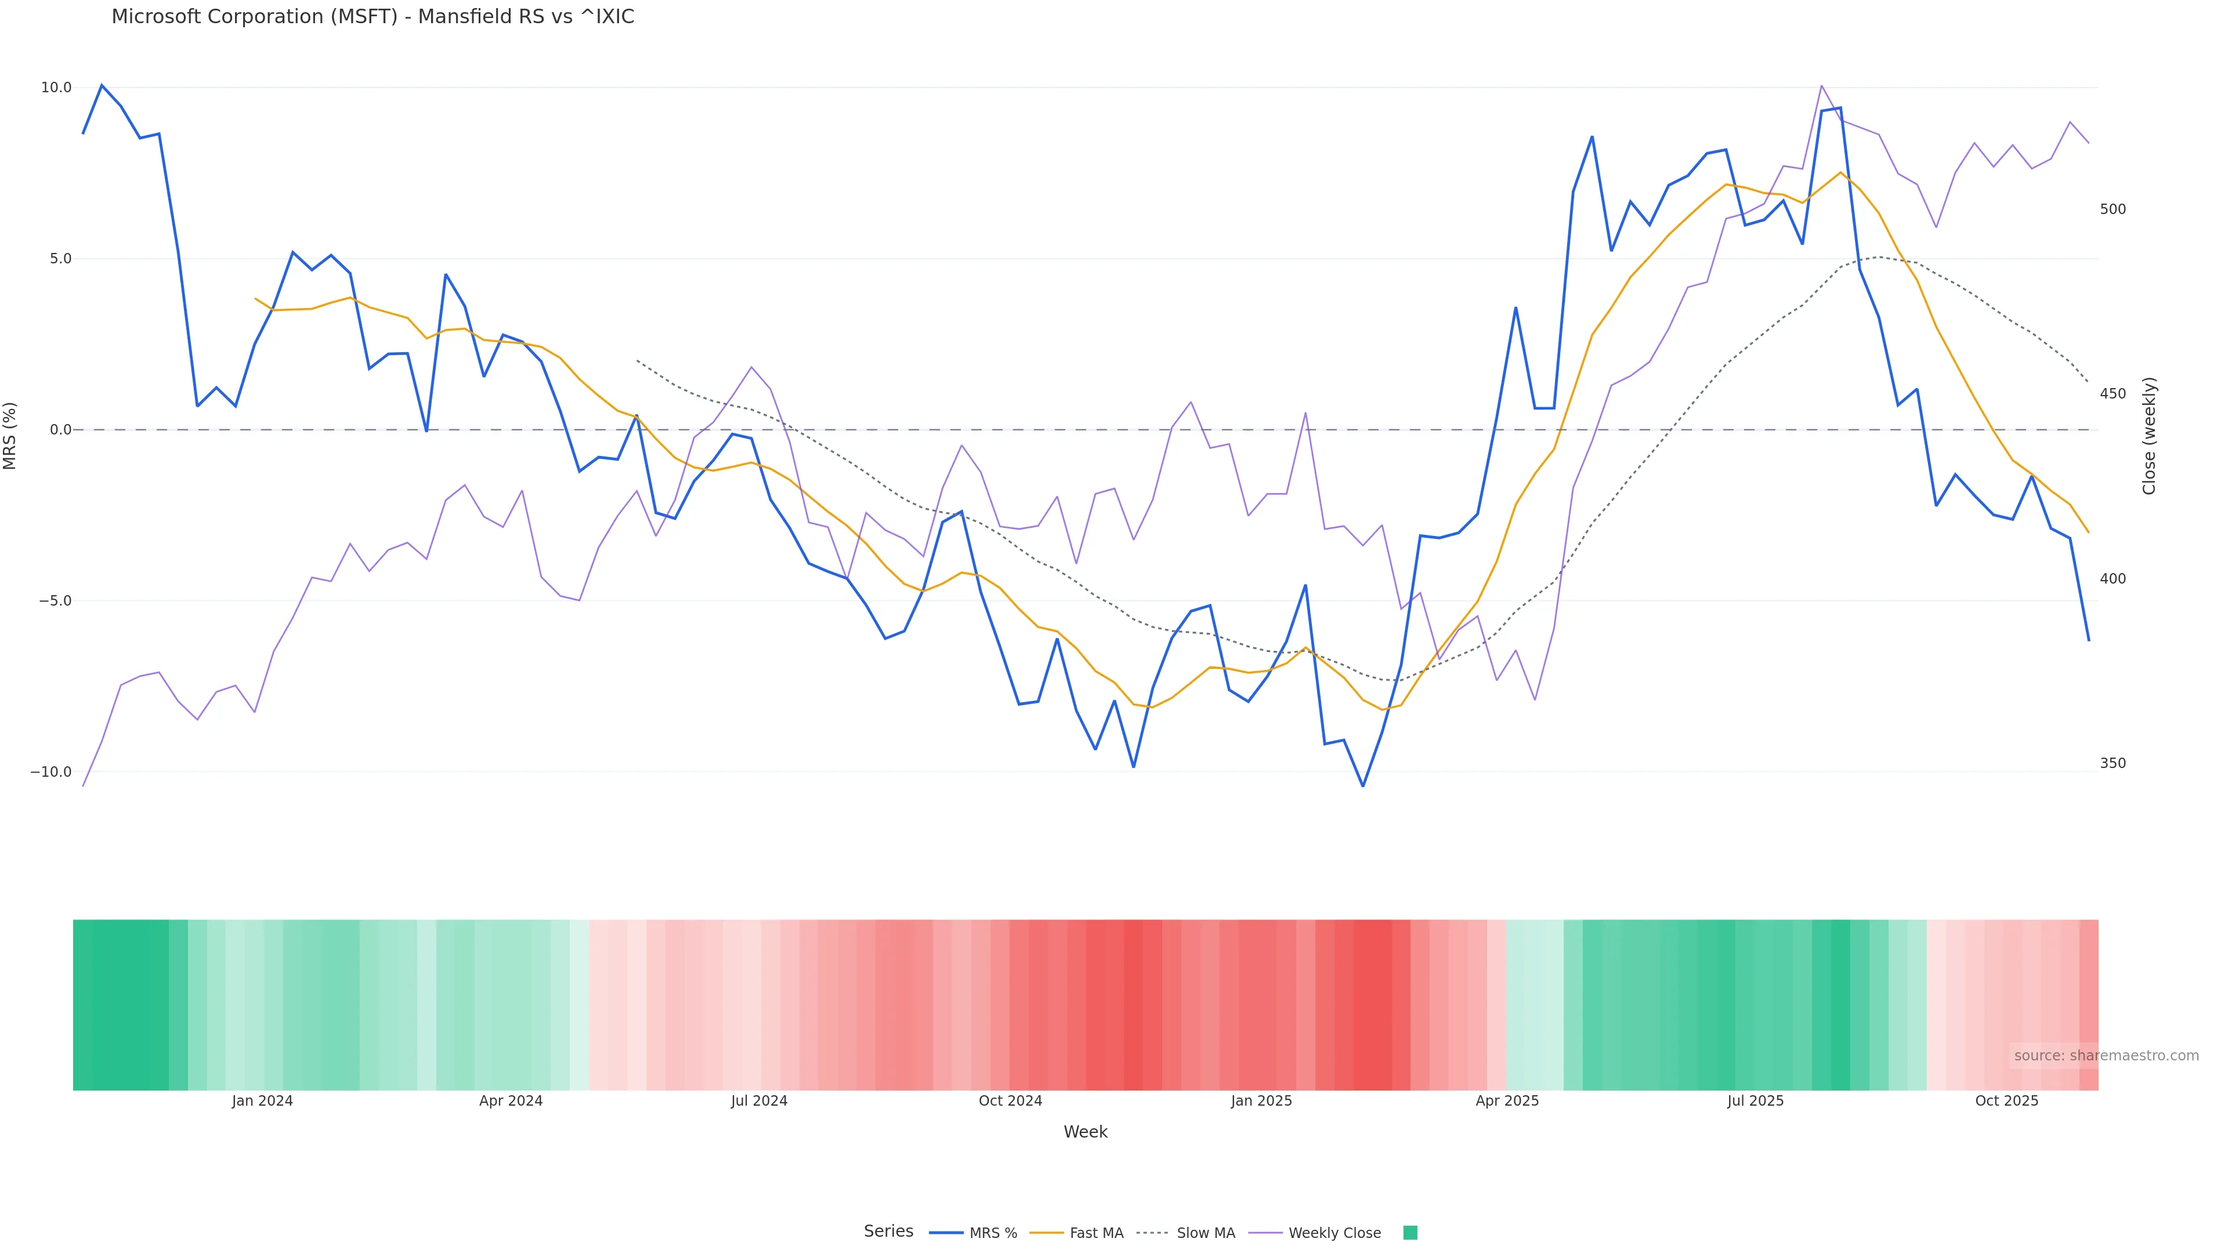Click the Oct 2024 axis tick label

tap(1010, 1101)
